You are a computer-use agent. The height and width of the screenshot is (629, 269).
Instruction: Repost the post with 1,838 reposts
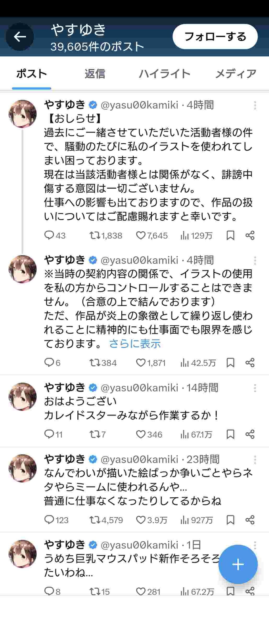(94, 235)
